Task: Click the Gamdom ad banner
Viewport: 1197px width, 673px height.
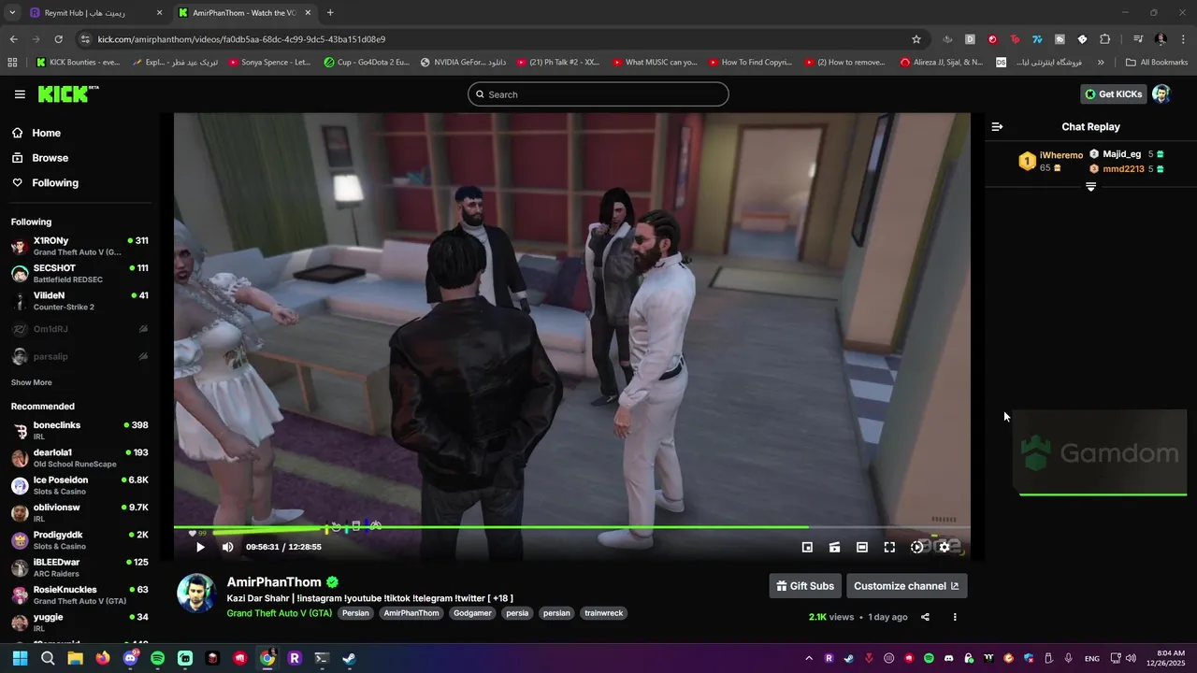Action: coord(1100,453)
